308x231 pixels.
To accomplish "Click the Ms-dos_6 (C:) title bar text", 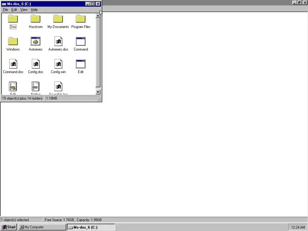I will point(19,4).
